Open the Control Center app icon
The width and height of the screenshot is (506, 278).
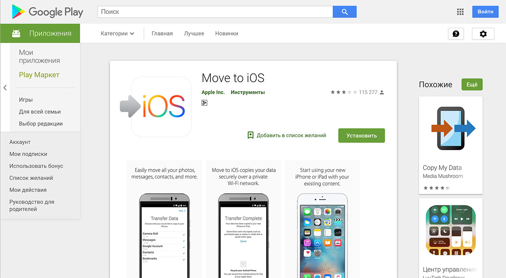coord(451,230)
